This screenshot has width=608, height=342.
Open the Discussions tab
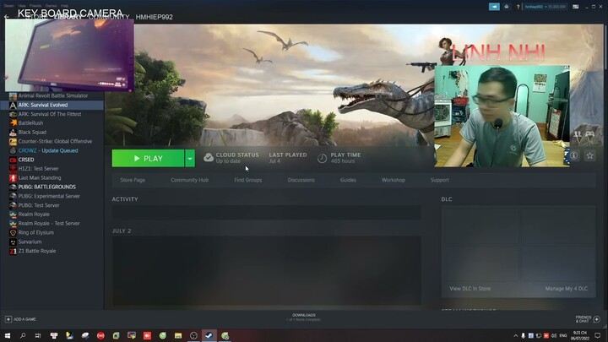301,180
